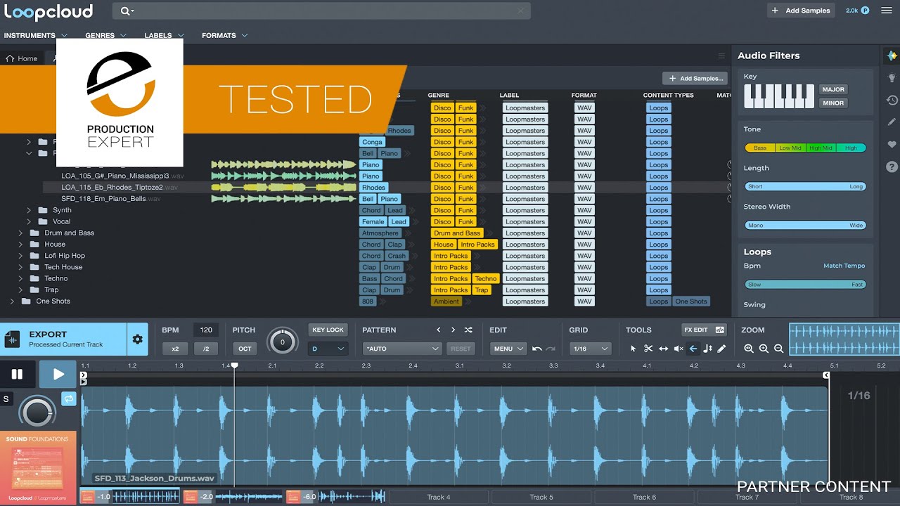The height and width of the screenshot is (506, 900).
Task: Toggle the KEY LOCK button
Action: [328, 330]
